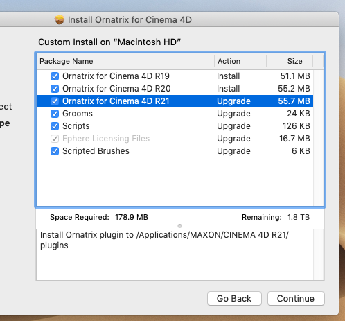The height and width of the screenshot is (321, 345).
Task: Click the Continue button
Action: [296, 298]
